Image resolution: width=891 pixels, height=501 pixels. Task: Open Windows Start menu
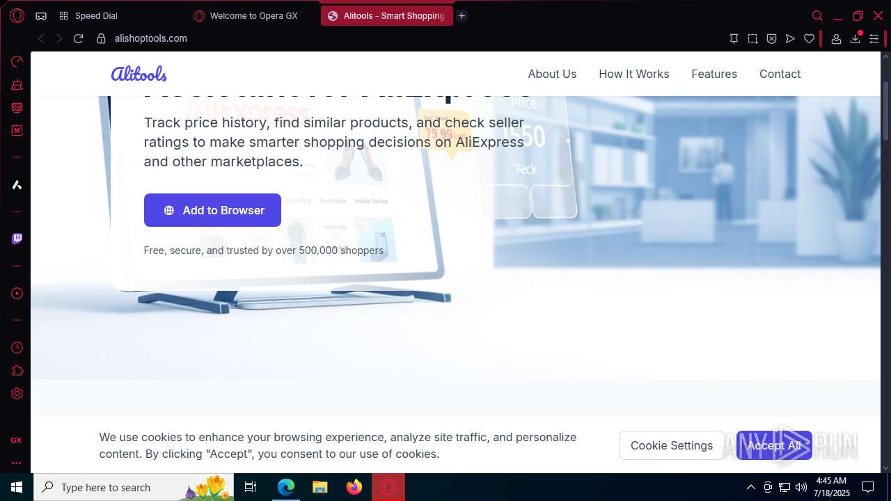pos(17,487)
